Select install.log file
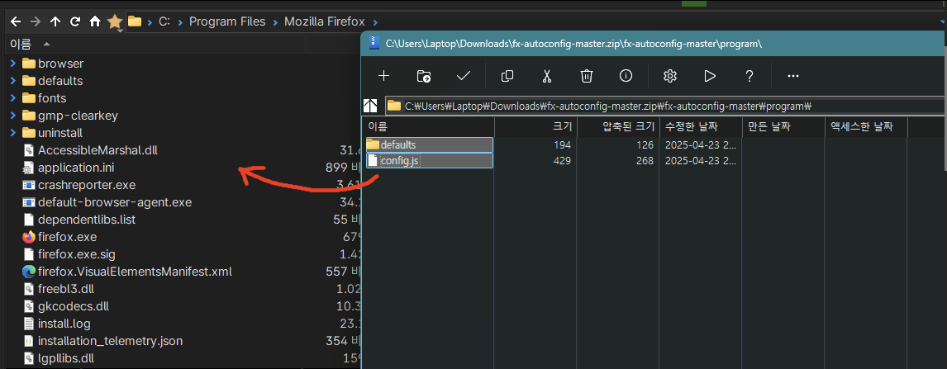Screen dimensions: 947x369 (64, 324)
